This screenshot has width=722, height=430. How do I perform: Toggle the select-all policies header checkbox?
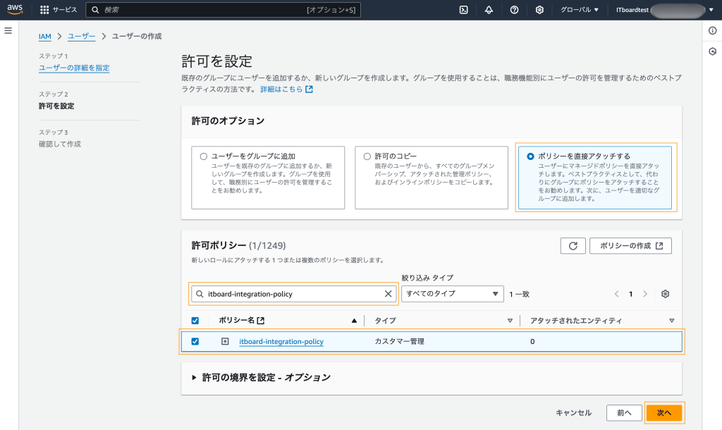[x=195, y=320]
